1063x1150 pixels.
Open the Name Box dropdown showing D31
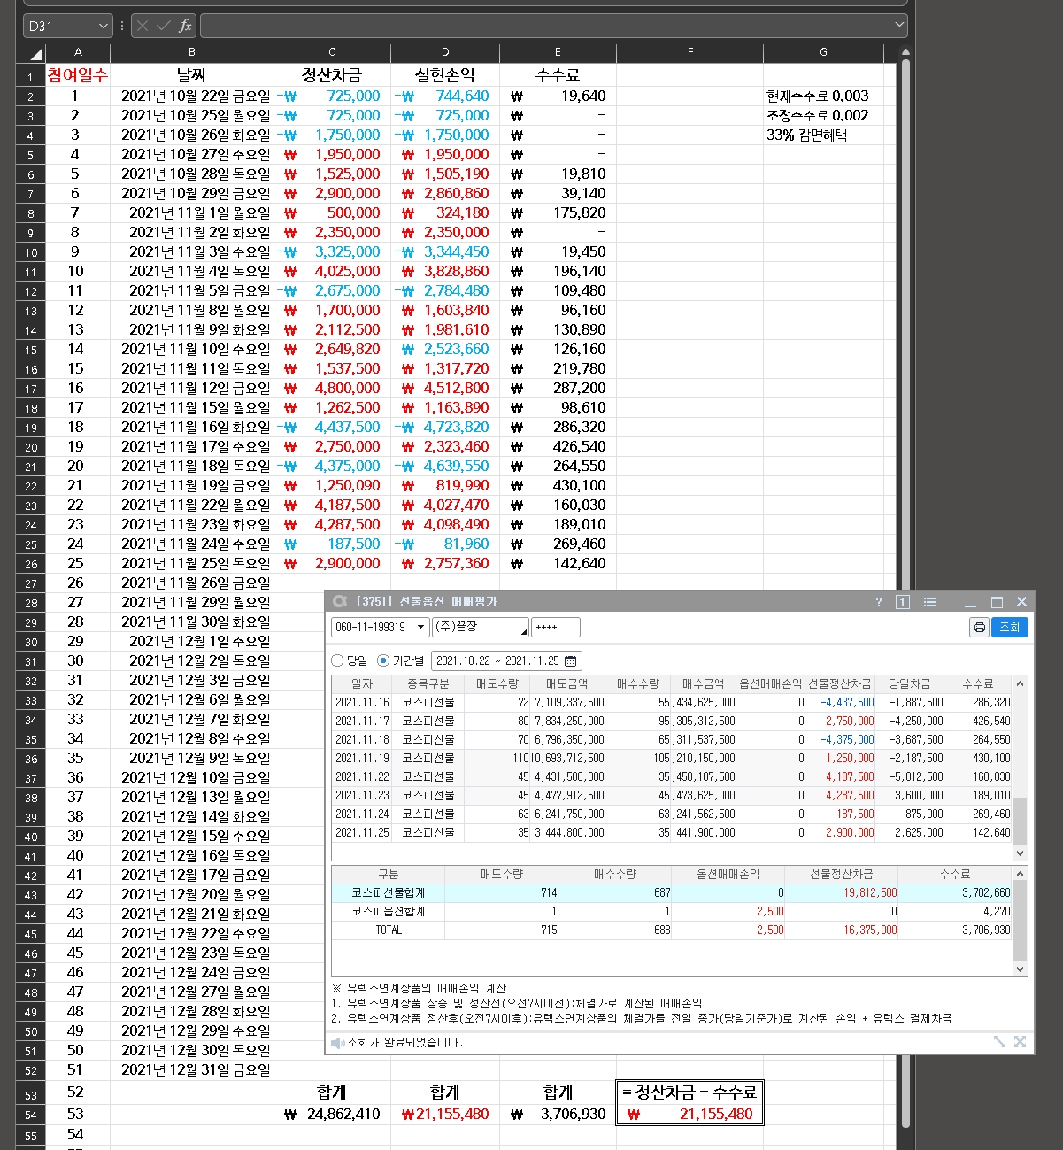(104, 26)
